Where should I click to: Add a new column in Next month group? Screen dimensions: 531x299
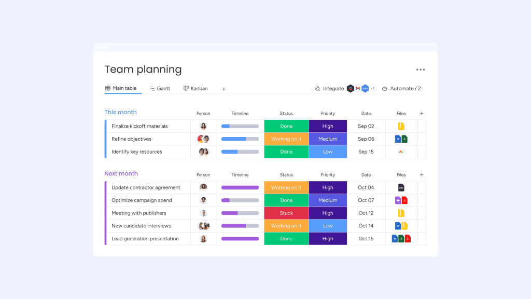(x=422, y=175)
